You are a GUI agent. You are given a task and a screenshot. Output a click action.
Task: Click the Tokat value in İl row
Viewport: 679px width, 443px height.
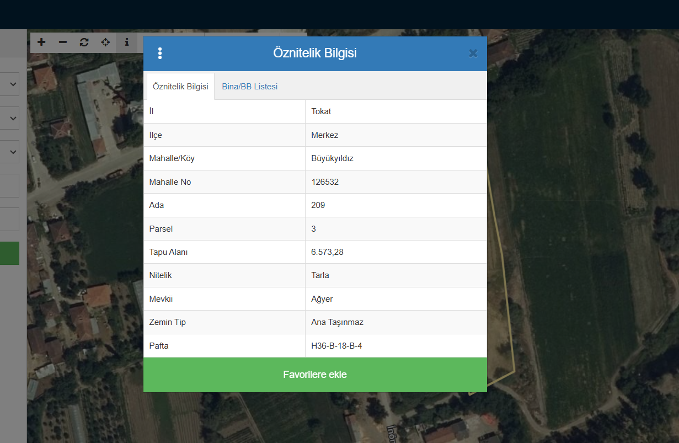tap(321, 111)
